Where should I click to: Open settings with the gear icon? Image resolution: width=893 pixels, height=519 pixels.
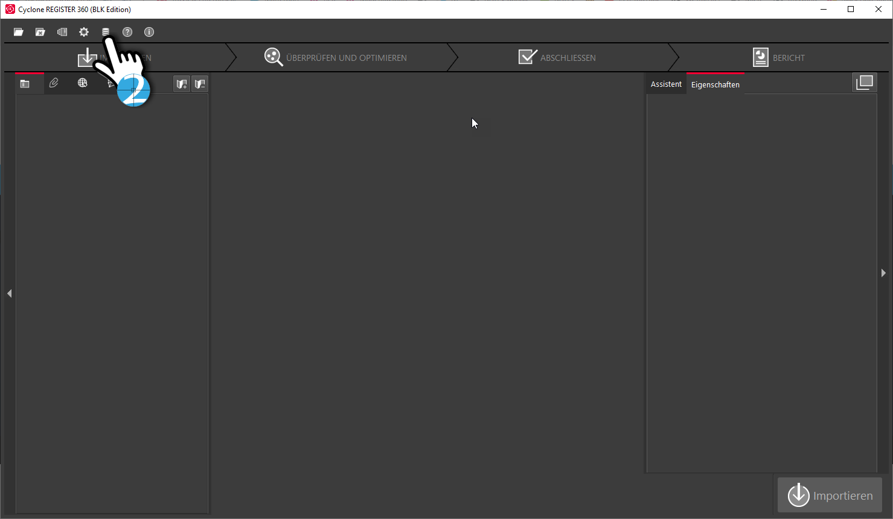pyautogui.click(x=84, y=32)
